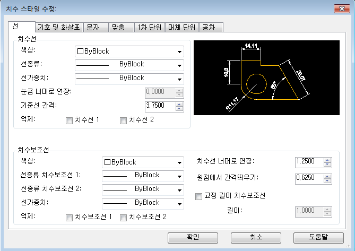Decrease 치수선 너머로 연장 value
The height and width of the screenshot is (251, 355).
(x=327, y=165)
